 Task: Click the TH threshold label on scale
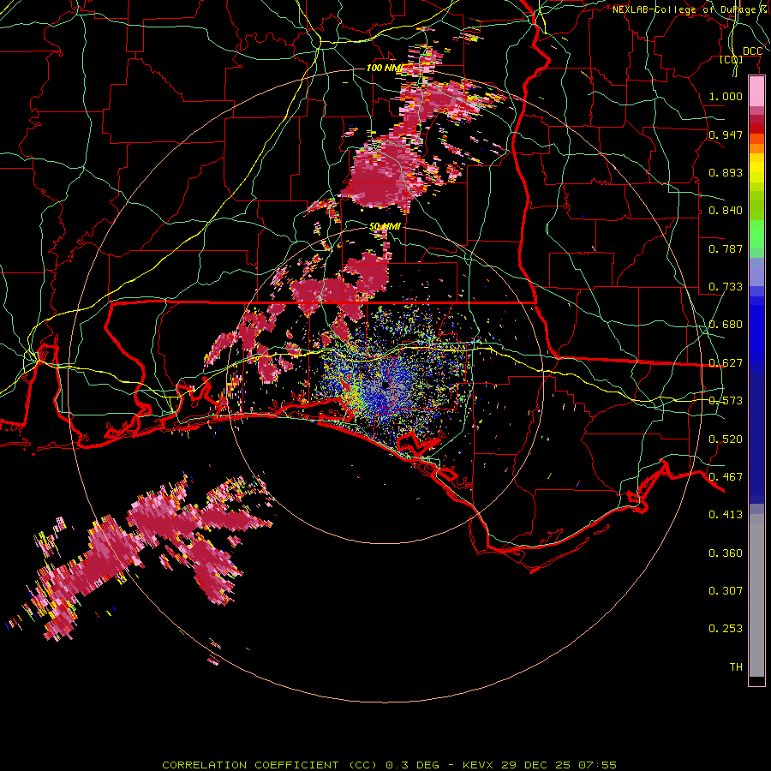pyautogui.click(x=736, y=667)
